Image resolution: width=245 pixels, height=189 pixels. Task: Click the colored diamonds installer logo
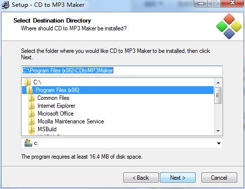[x=229, y=26]
